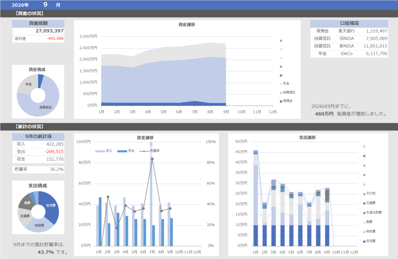Click the September stacked bar in 支出推移
The image size is (398, 259).
coord(327,217)
